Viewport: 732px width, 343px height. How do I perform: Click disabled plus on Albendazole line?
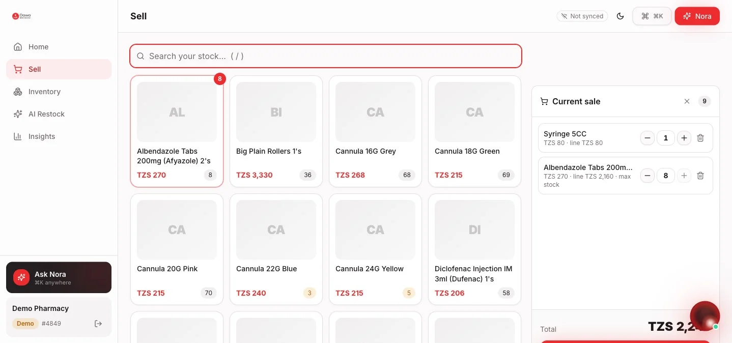(684, 176)
